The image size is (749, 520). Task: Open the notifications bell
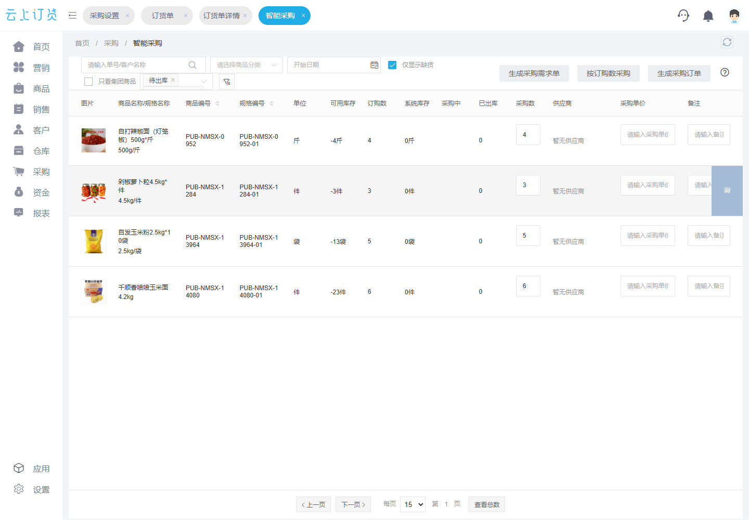tap(708, 16)
